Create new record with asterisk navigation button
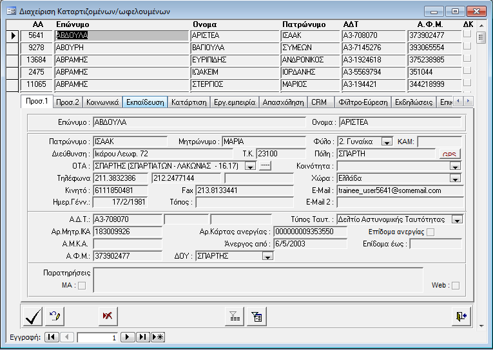The width and height of the screenshot is (493, 350). (157, 337)
